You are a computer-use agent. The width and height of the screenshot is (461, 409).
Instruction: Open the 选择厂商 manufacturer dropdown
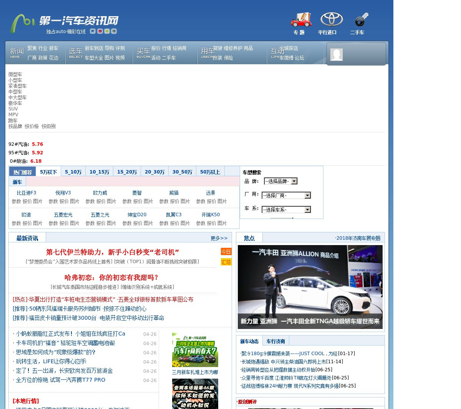point(286,195)
